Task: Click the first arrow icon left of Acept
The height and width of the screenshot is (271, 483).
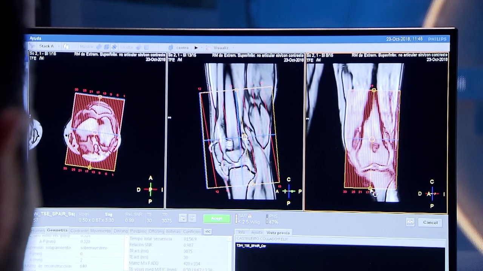Action: (183, 218)
